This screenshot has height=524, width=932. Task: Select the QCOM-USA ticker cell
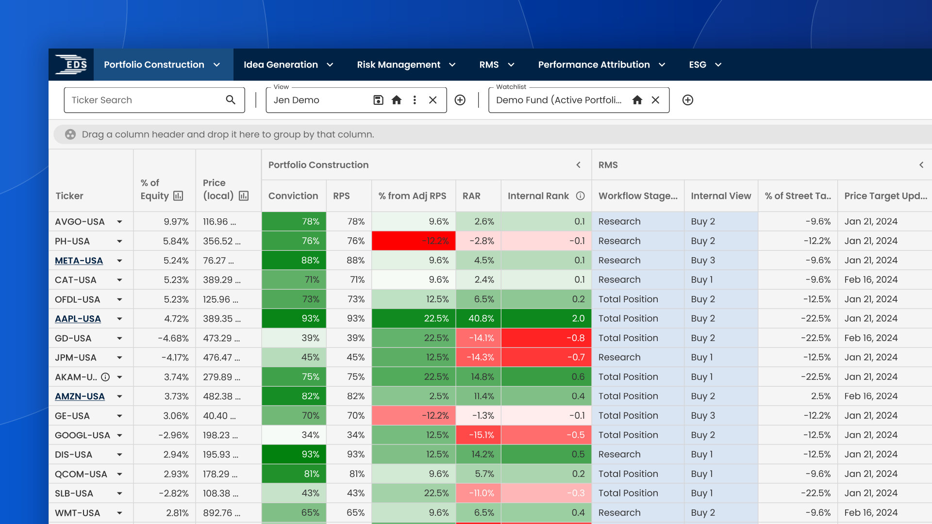click(91, 474)
